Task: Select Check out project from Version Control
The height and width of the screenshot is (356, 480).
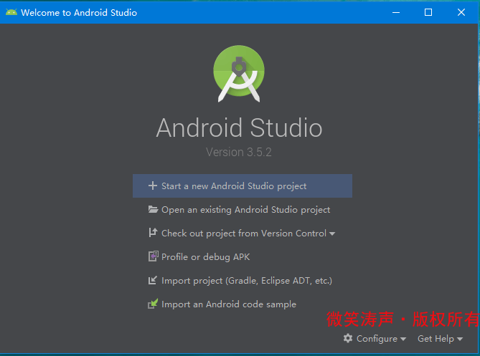Action: point(242,234)
